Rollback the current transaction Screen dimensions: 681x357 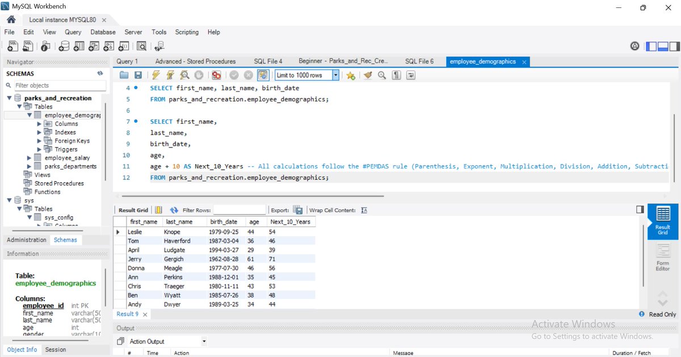tap(248, 74)
